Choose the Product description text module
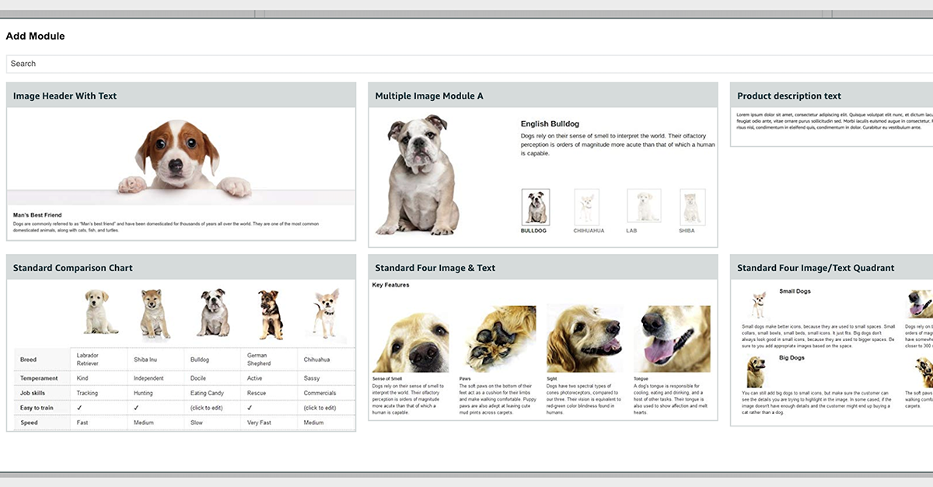 tap(789, 96)
